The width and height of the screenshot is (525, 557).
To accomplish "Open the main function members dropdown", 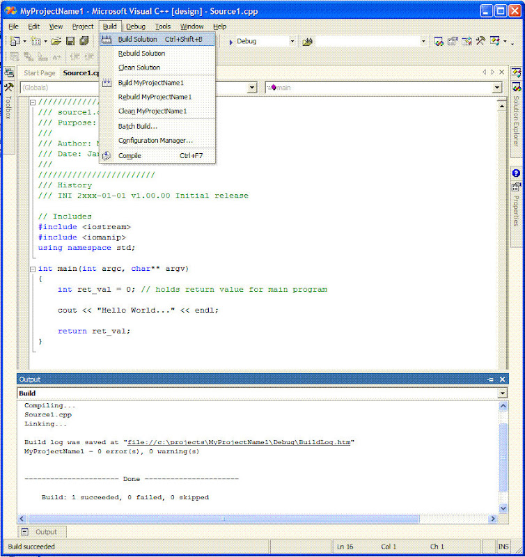I will pyautogui.click(x=497, y=88).
